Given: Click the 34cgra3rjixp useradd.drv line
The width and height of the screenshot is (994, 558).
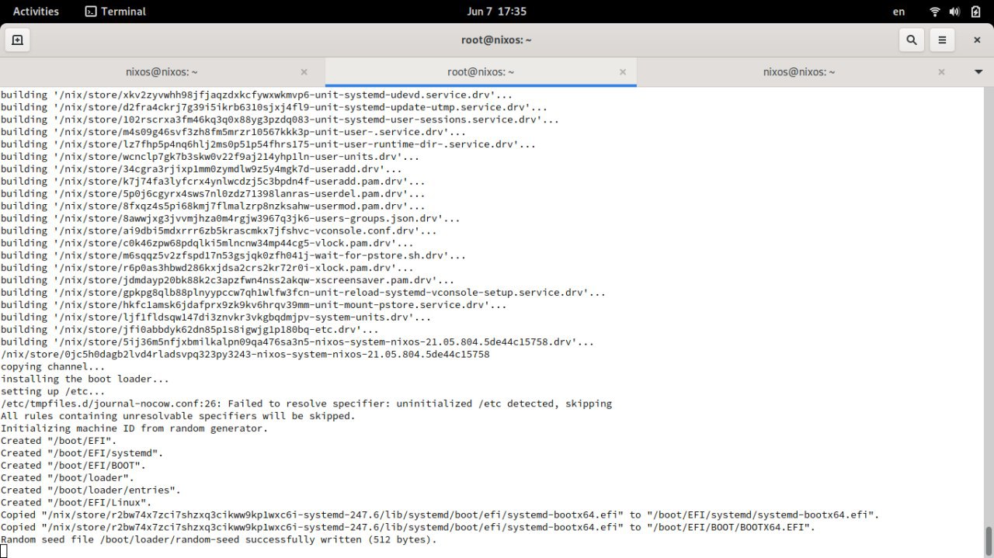Looking at the screenshot, I should [201, 168].
